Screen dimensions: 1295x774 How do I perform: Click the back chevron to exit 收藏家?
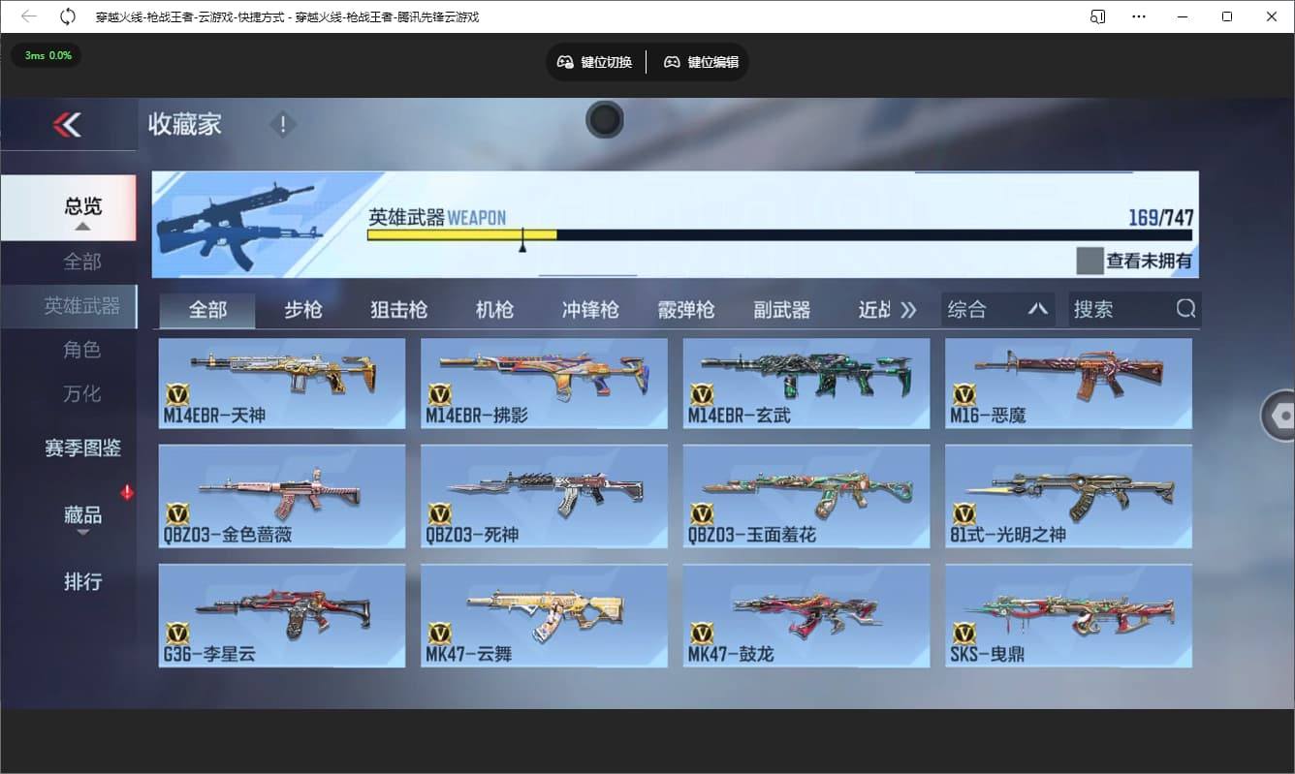[68, 124]
